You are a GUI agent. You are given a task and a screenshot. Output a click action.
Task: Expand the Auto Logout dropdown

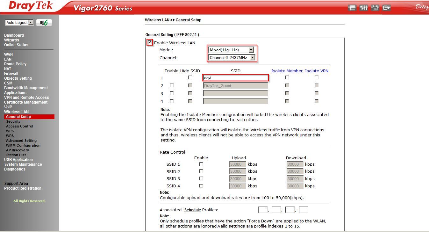click(x=19, y=23)
